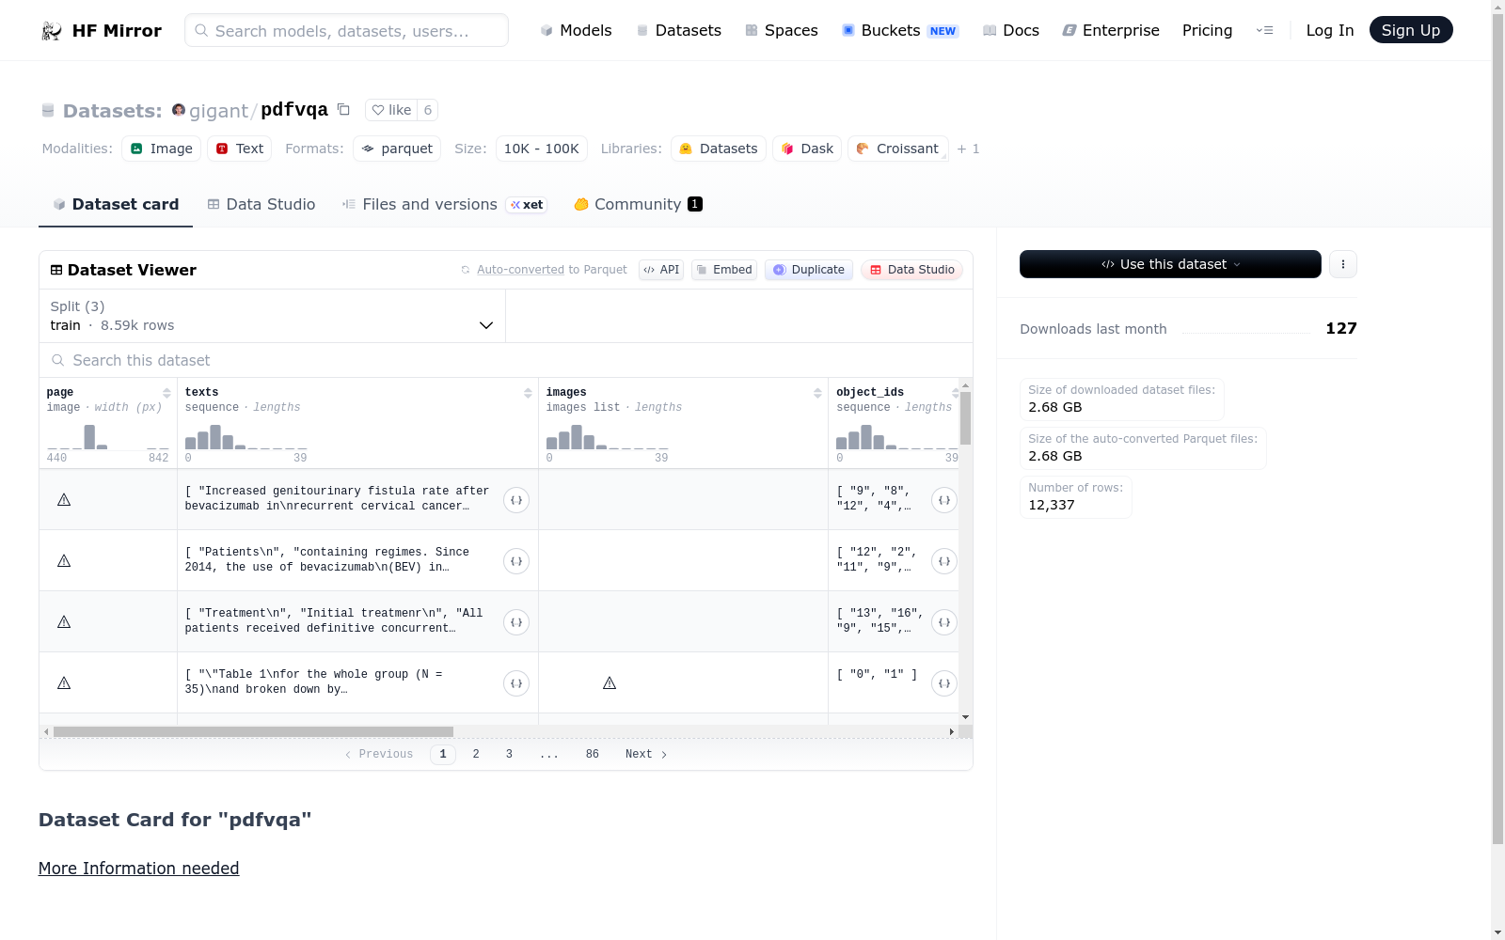The image size is (1505, 940).
Task: Open the Pricing page
Action: coord(1207,30)
